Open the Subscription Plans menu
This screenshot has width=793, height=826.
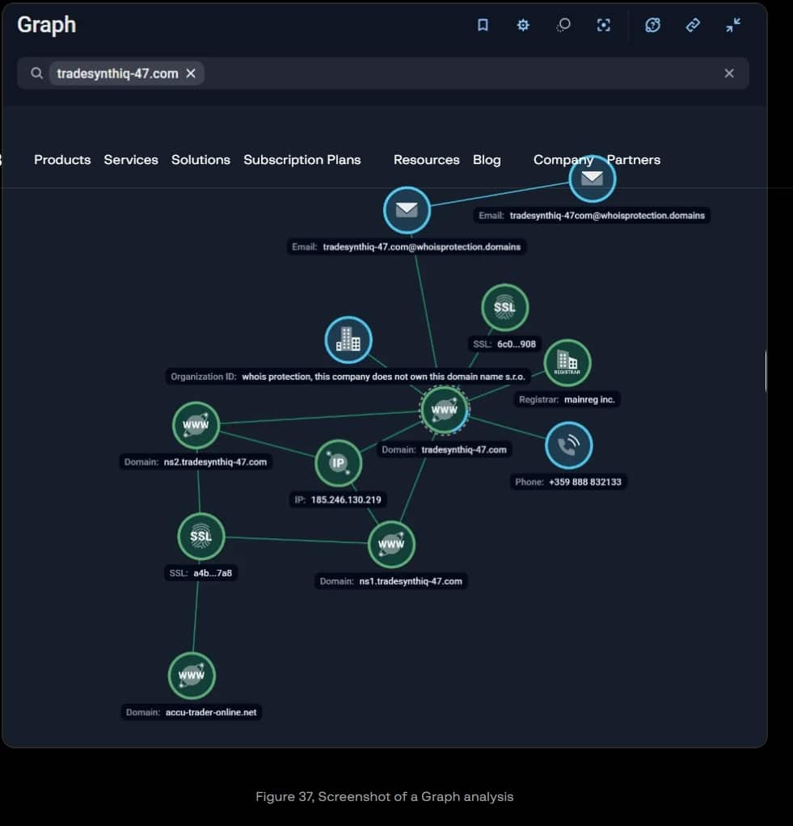(x=302, y=160)
